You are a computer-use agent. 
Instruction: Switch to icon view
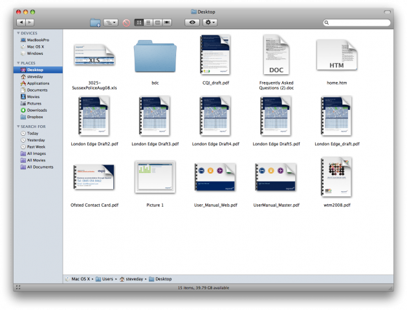click(139, 23)
